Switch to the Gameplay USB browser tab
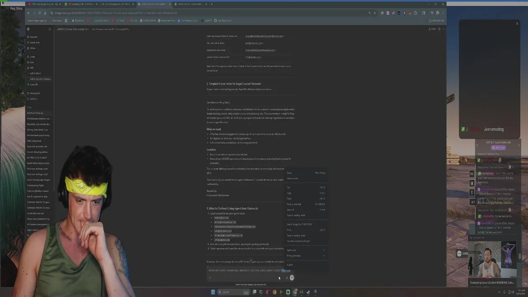This screenshot has height=297, width=528. (80, 4)
